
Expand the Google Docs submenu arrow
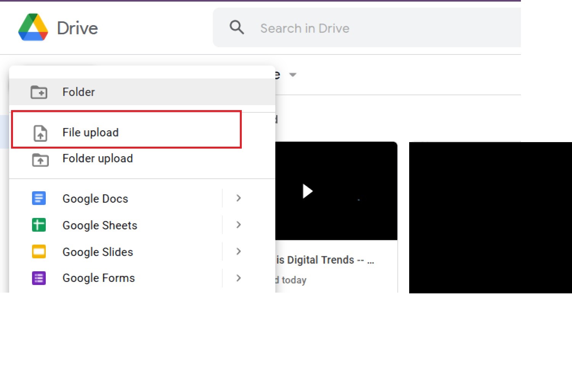(239, 198)
